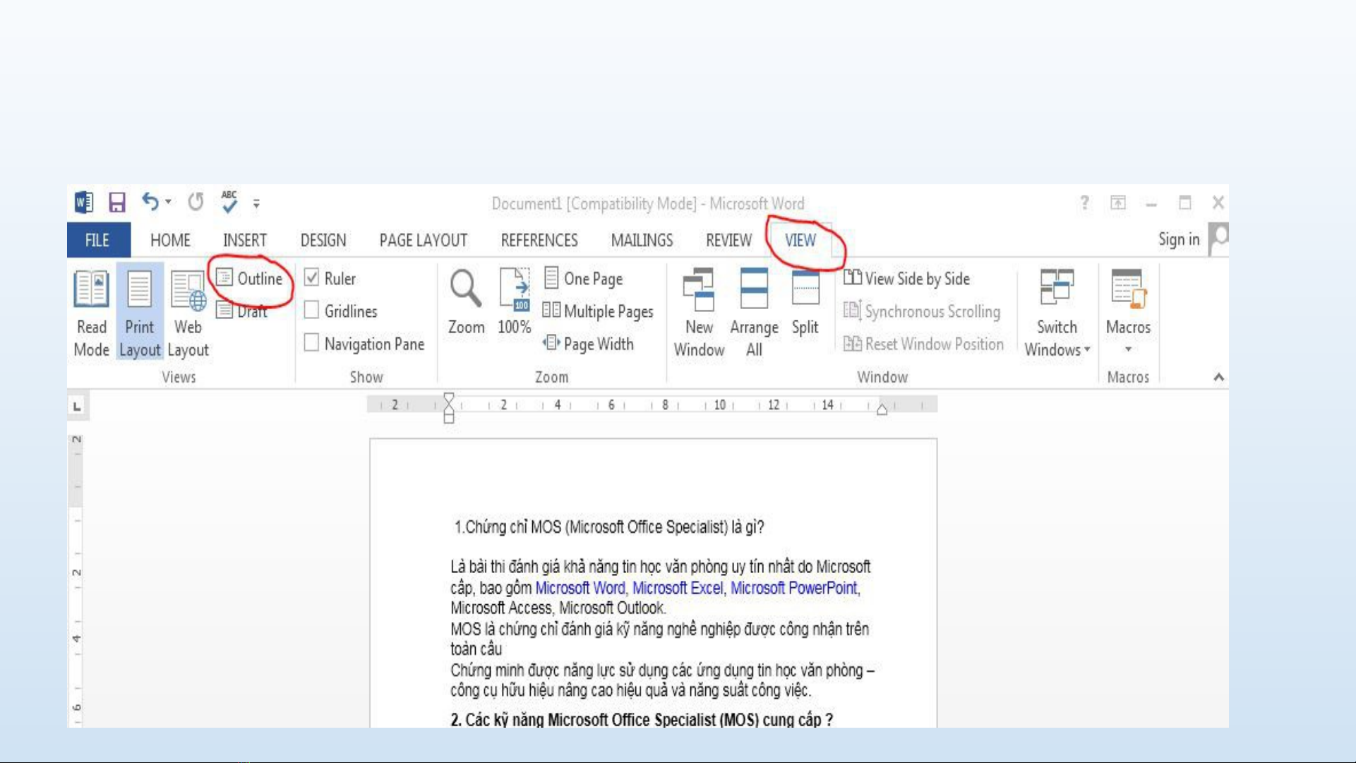Switch to the DESIGN tab
This screenshot has height=763, width=1356.
pos(323,240)
